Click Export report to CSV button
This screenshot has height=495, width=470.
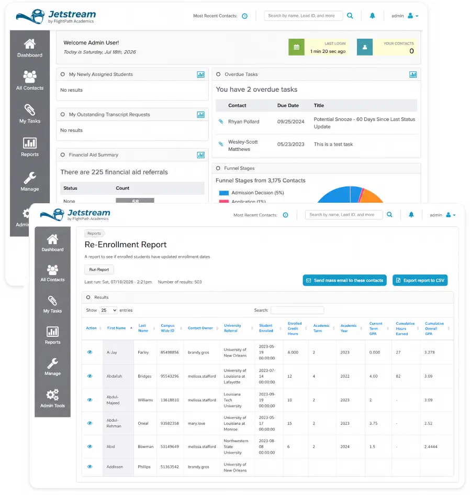pyautogui.click(x=420, y=280)
